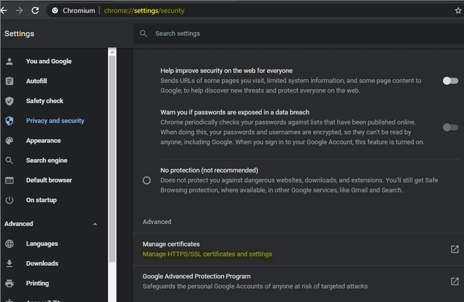Select No protection radio button
Viewport: 464px width, 302px height.
click(146, 180)
